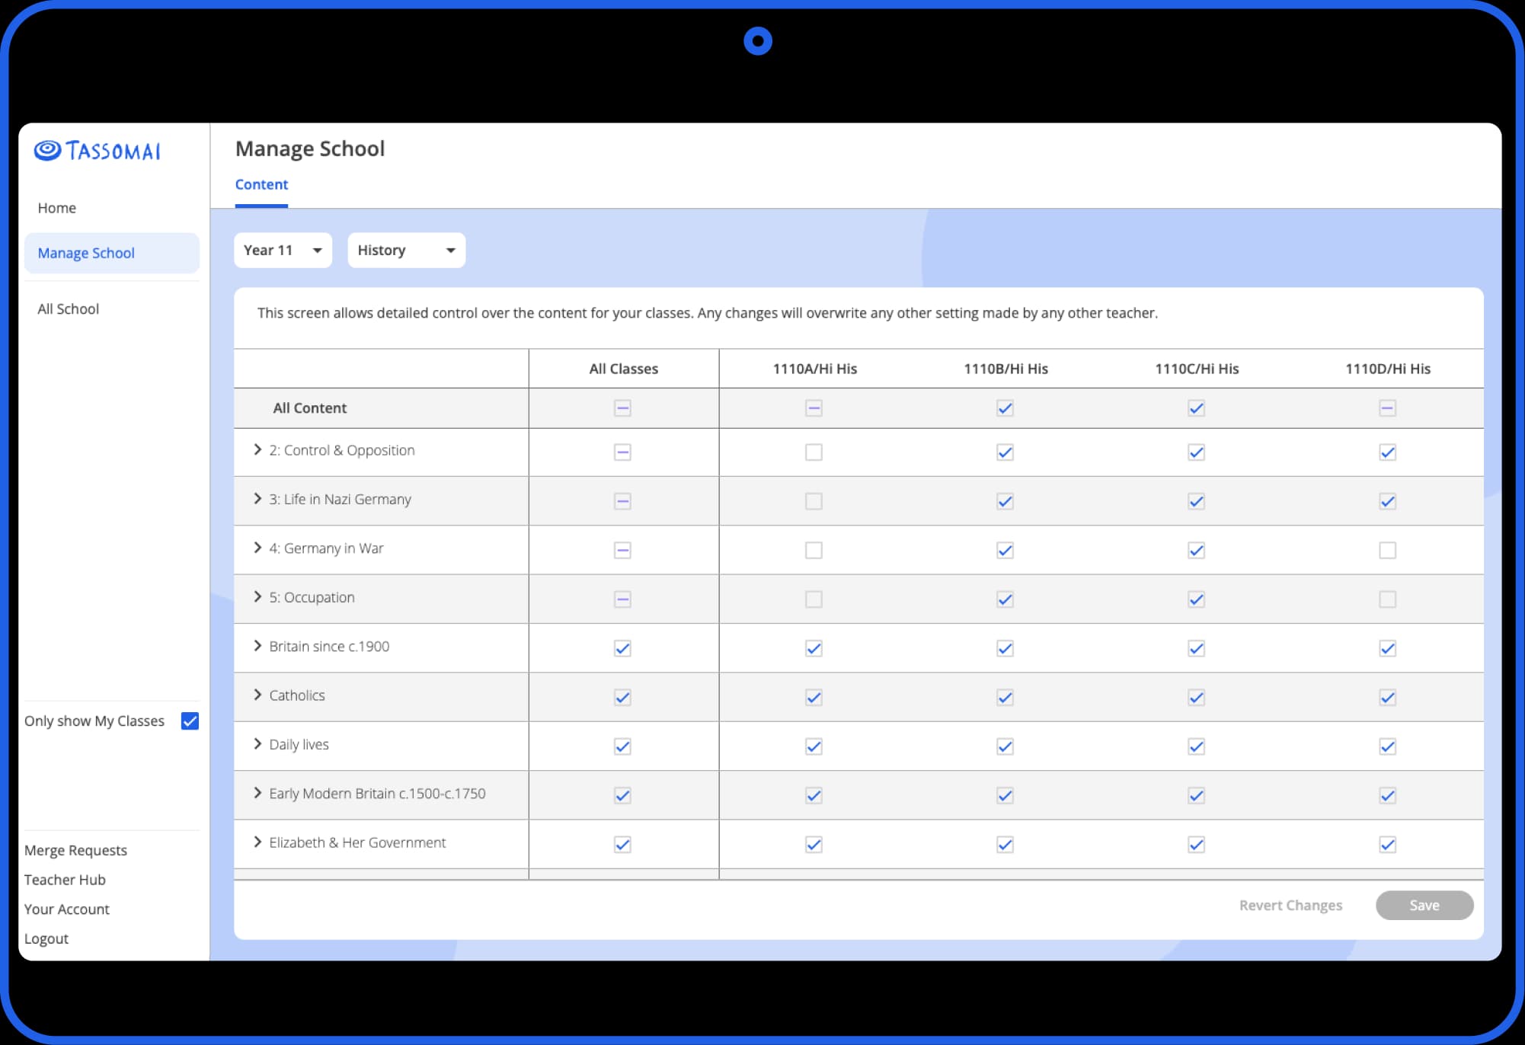The height and width of the screenshot is (1045, 1525).
Task: Uncheck Daily lives for 1110D/Hi His
Action: [x=1387, y=746]
